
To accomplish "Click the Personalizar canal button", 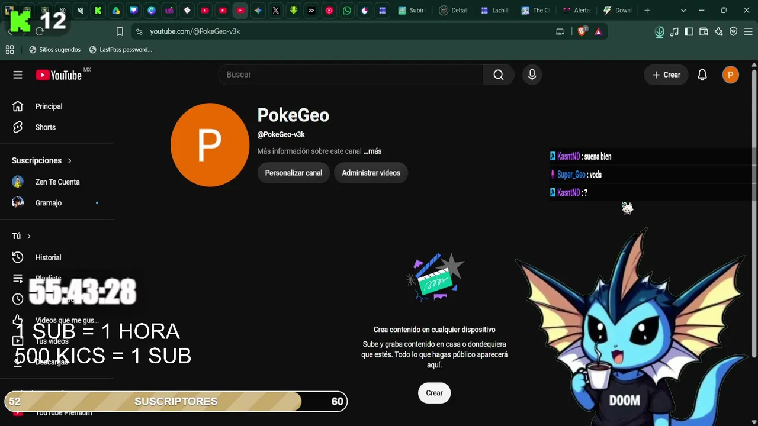I will [x=293, y=173].
